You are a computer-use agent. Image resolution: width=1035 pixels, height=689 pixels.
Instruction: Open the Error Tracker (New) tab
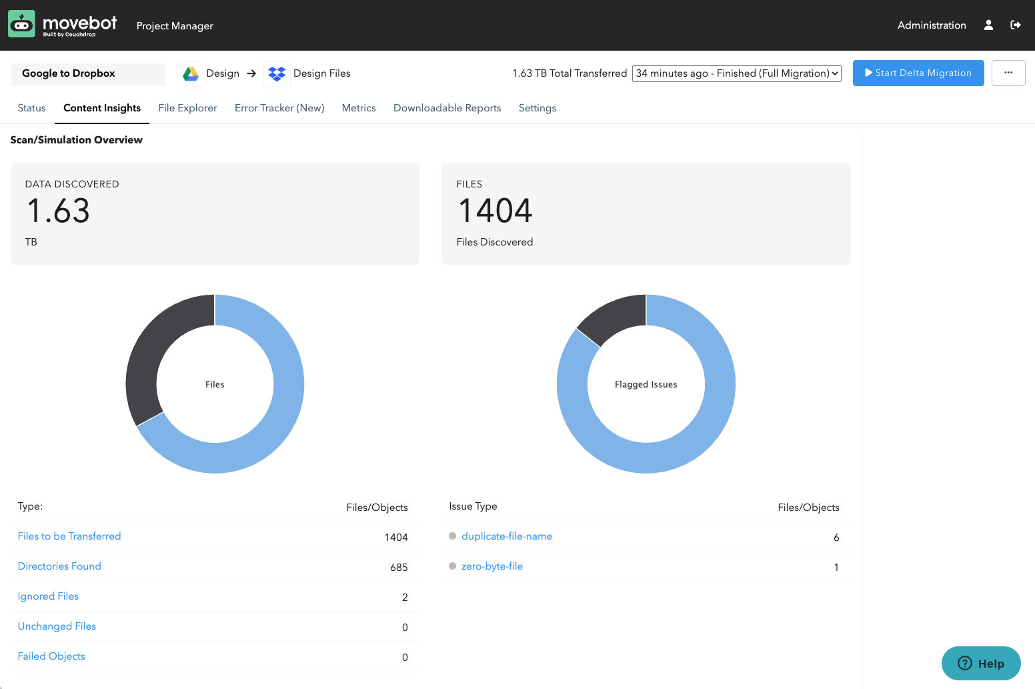click(x=279, y=107)
